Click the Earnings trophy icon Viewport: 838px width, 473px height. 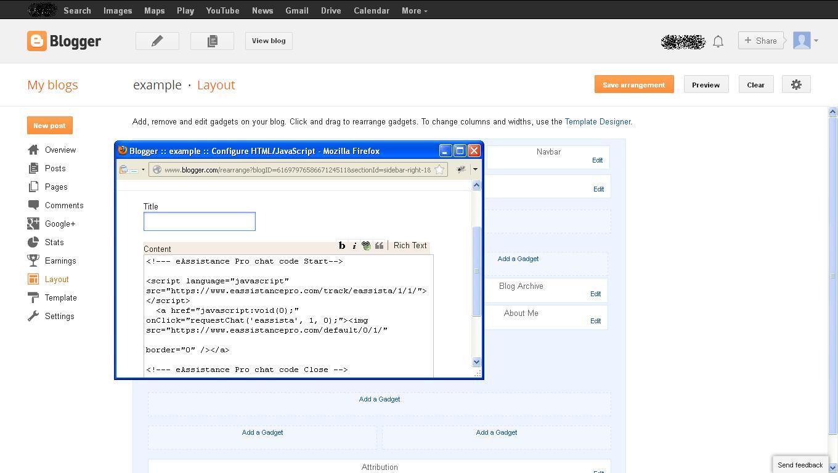pyautogui.click(x=33, y=261)
